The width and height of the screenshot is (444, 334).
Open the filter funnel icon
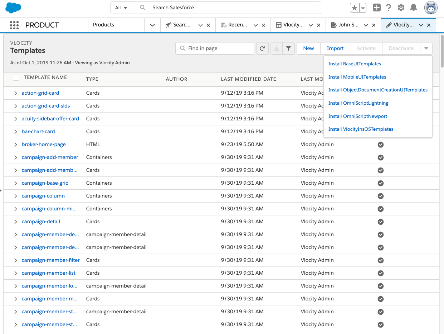tap(288, 48)
